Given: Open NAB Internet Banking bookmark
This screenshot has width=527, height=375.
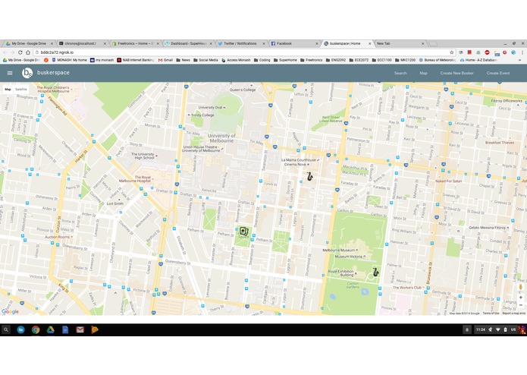Looking at the screenshot, I should [136, 60].
